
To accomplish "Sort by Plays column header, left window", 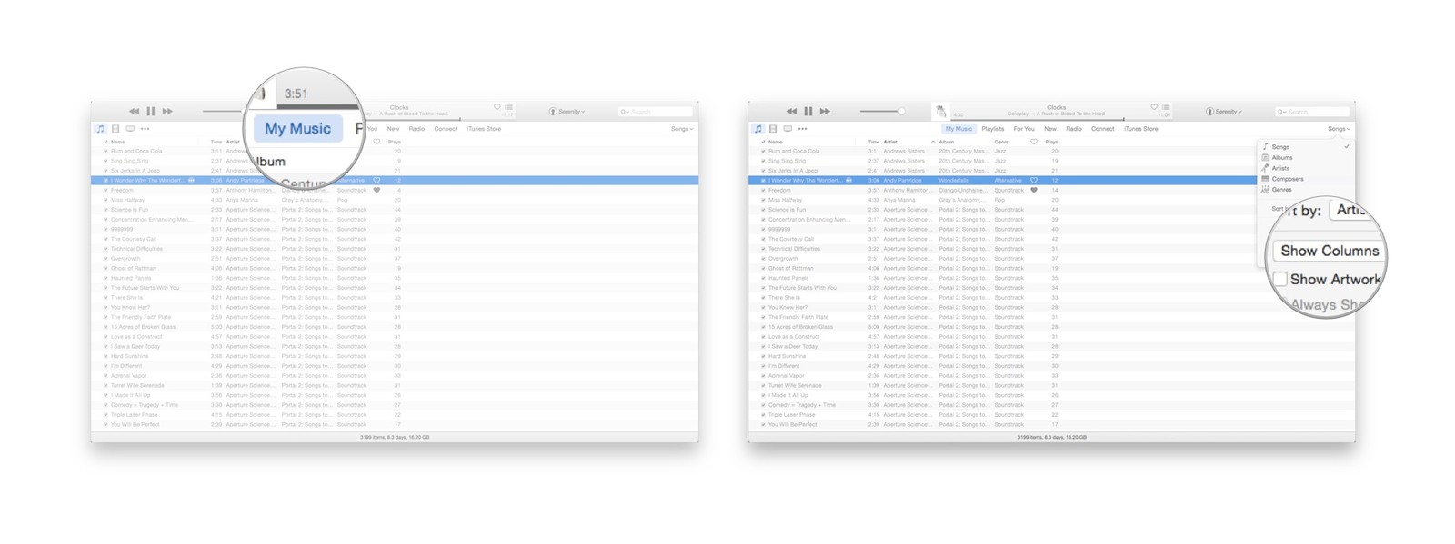I will [395, 142].
